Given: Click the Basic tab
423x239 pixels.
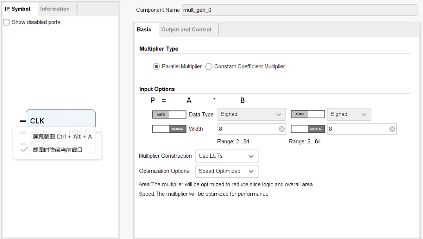Looking at the screenshot, I should pyautogui.click(x=144, y=29).
